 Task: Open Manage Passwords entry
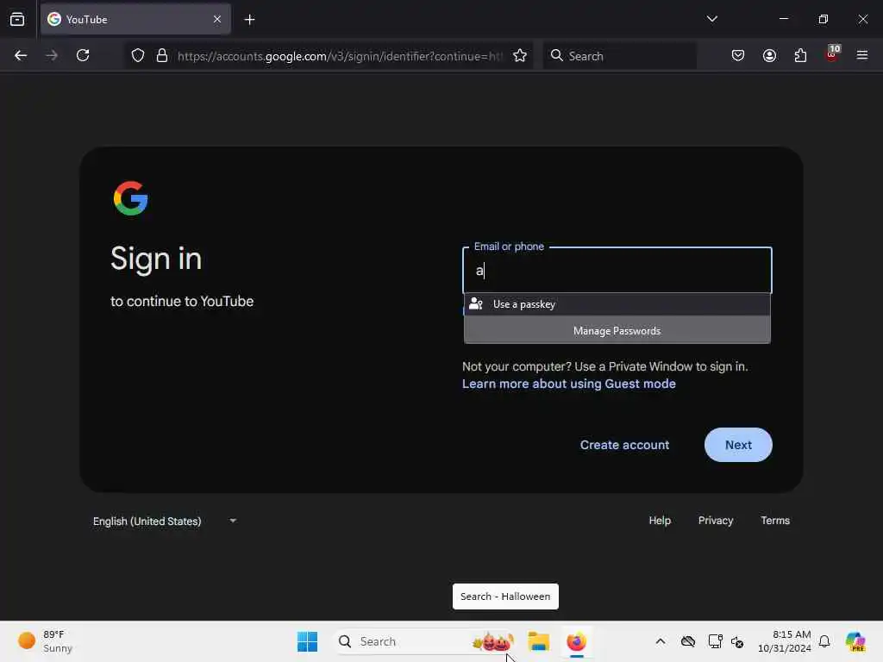pyautogui.click(x=617, y=330)
